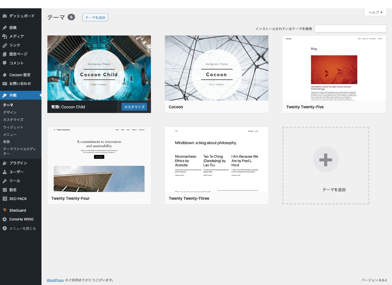Click the chain link icon beside リンク
The height and width of the screenshot is (285, 392).
point(5,45)
